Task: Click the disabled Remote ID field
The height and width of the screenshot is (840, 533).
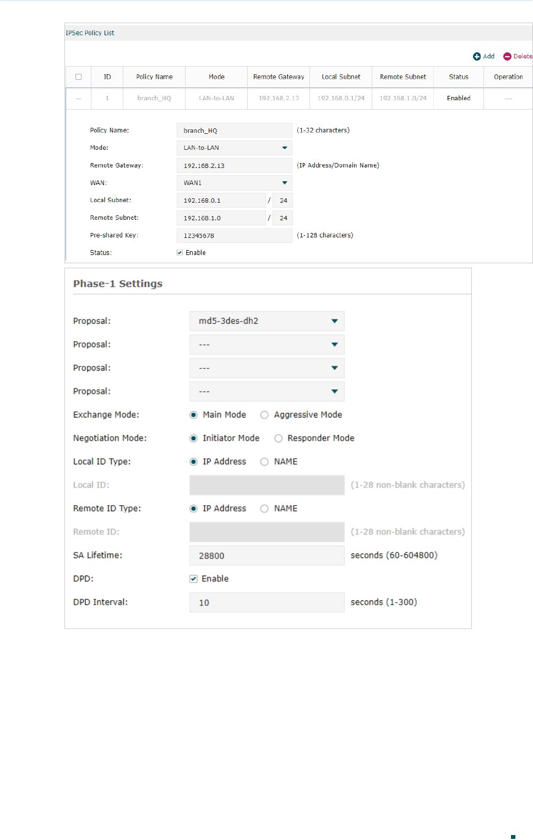Action: [267, 532]
